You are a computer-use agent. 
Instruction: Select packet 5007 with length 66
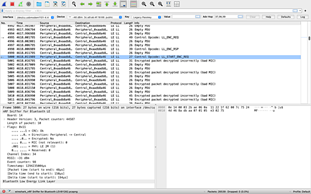(x=151, y=84)
